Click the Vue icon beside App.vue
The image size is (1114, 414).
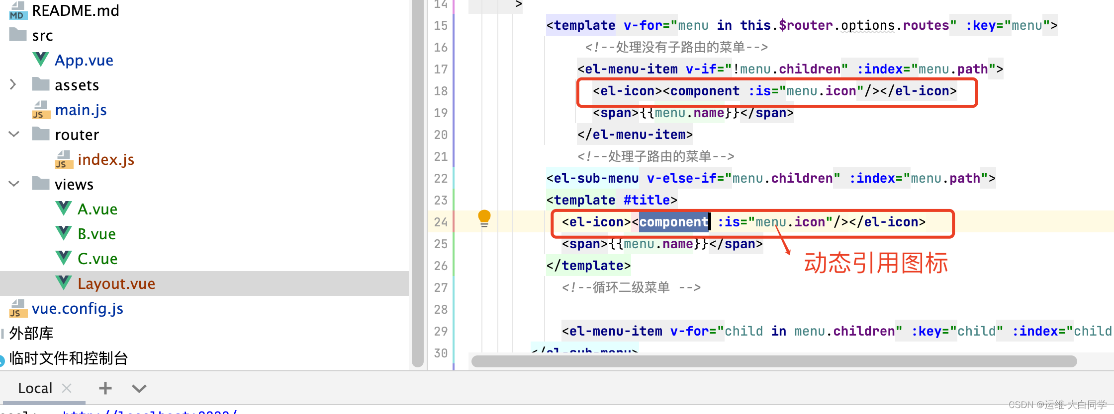(41, 60)
